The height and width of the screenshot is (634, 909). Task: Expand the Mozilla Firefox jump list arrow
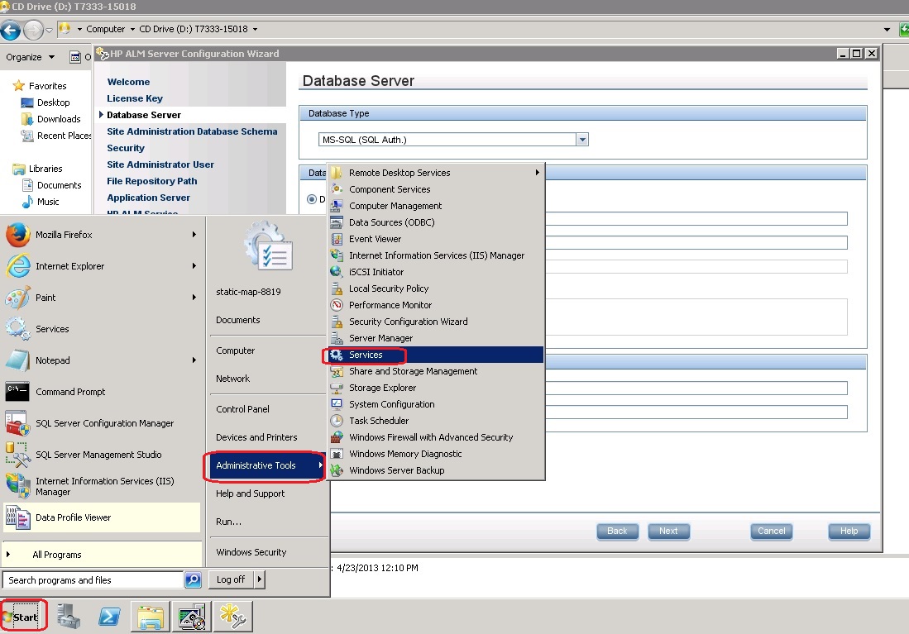click(x=194, y=235)
